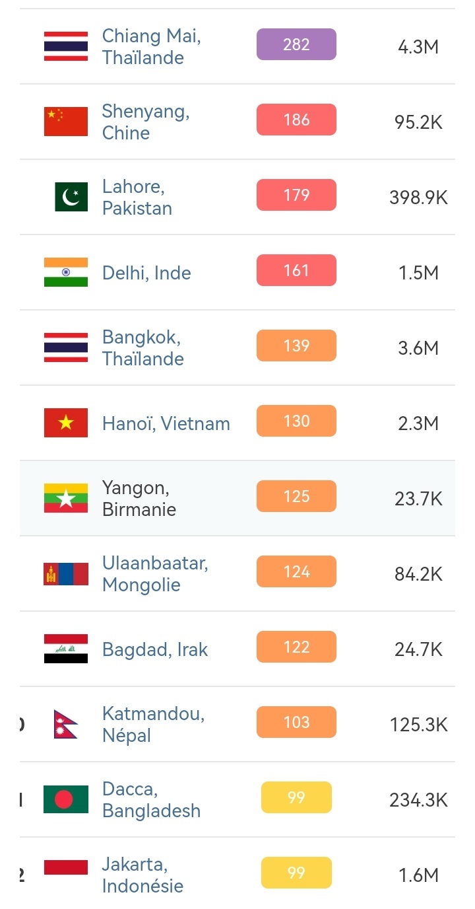The image size is (475, 909).
Task: Open the Jakarta, Indonésie city link
Action: (x=142, y=875)
